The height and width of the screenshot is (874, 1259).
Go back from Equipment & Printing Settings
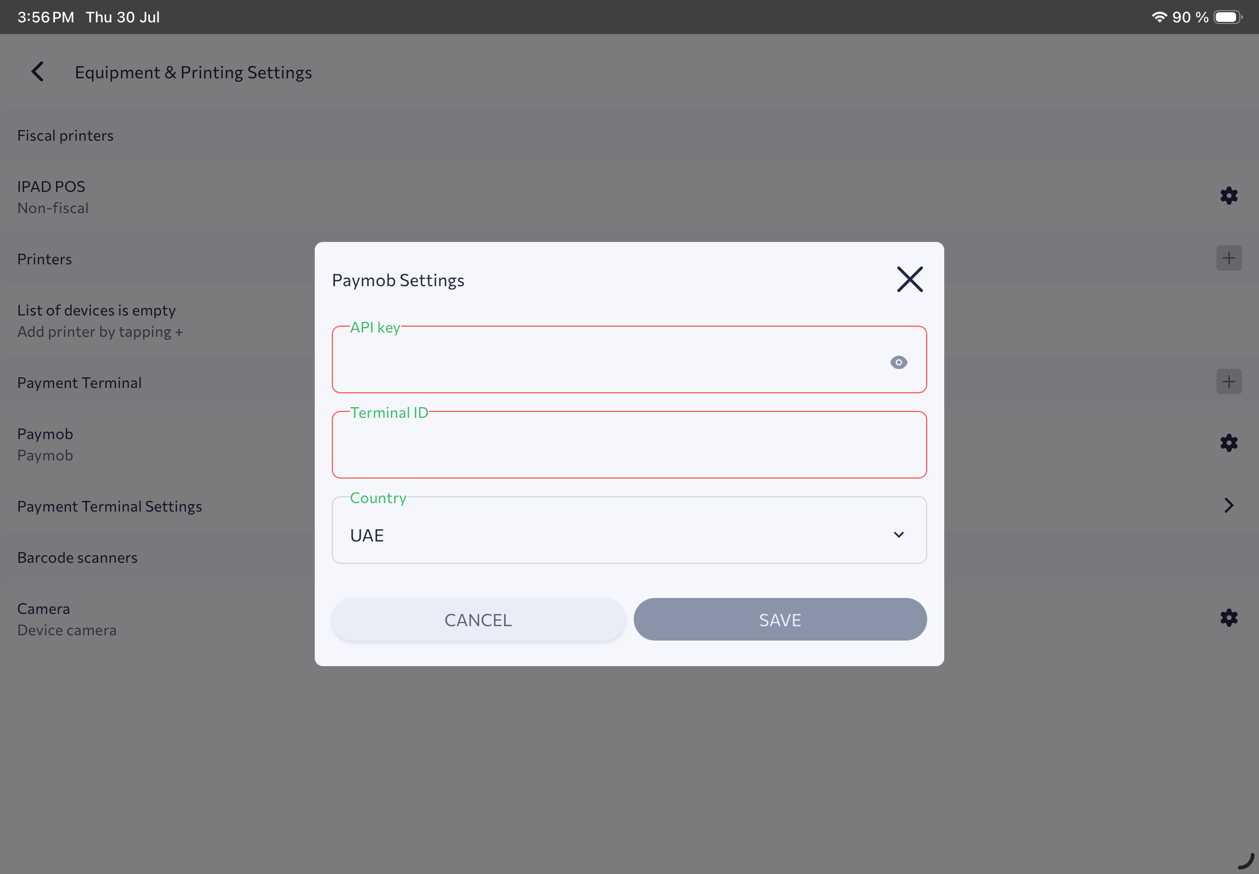(x=37, y=72)
